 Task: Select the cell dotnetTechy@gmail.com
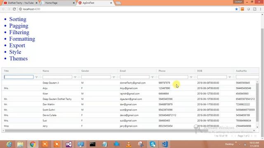[x=133, y=83]
